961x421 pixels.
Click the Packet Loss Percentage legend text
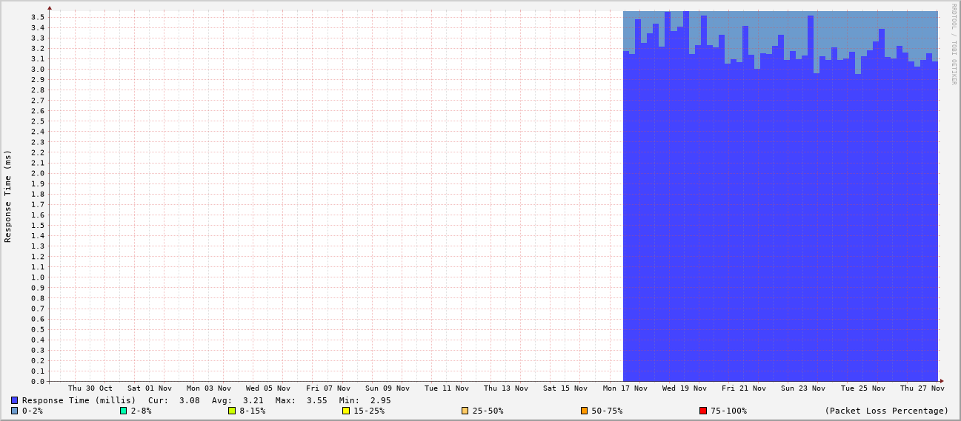point(886,411)
